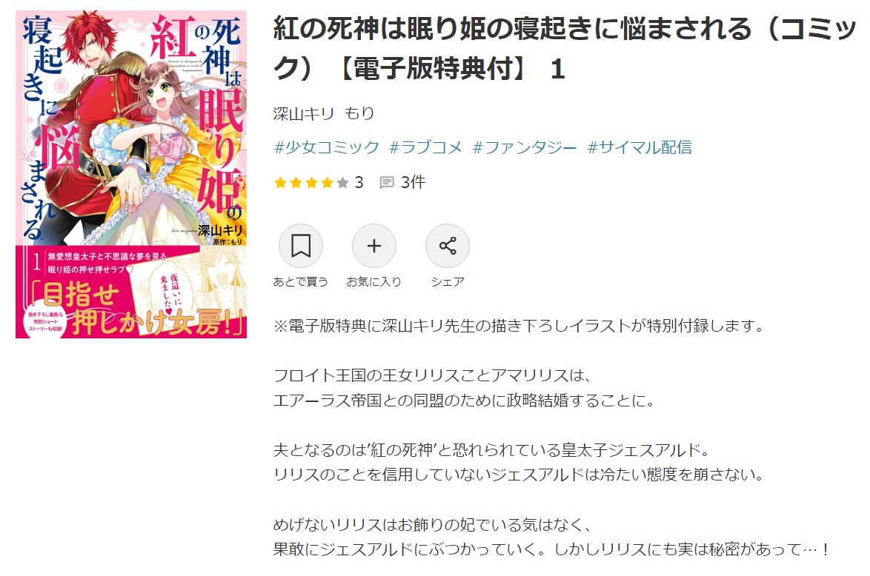Click the あとで買う label

pos(301,281)
